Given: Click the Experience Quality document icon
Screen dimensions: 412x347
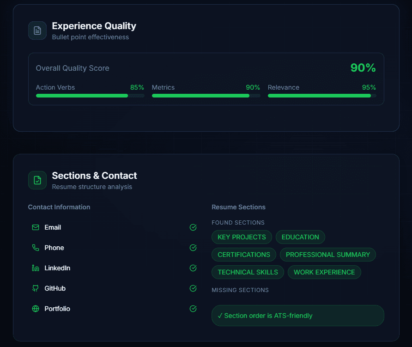Looking at the screenshot, I should (37, 30).
